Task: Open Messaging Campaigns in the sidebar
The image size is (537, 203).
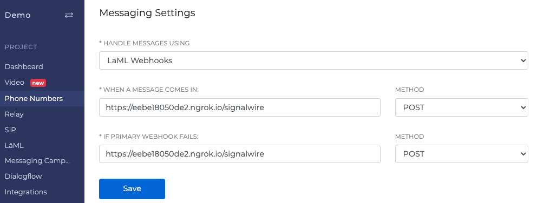Action: coord(37,161)
